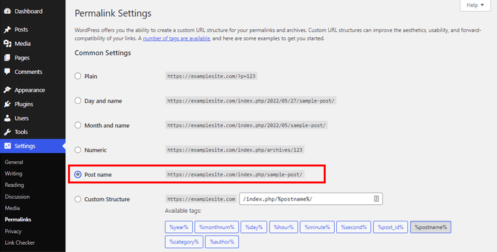The height and width of the screenshot is (252, 497).
Task: Click the Dashboard gauge icon
Action: tap(7, 11)
